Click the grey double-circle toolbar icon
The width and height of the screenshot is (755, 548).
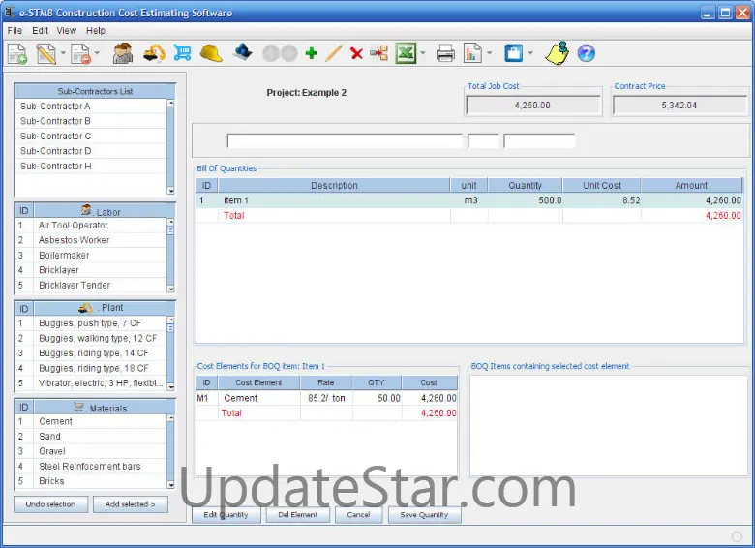click(281, 53)
